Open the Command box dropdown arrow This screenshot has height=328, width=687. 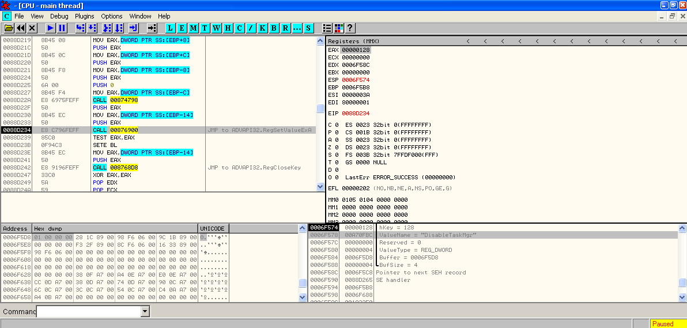tap(145, 312)
